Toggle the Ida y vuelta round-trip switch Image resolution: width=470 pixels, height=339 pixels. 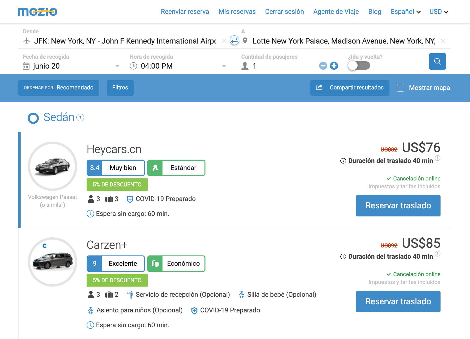pos(359,66)
